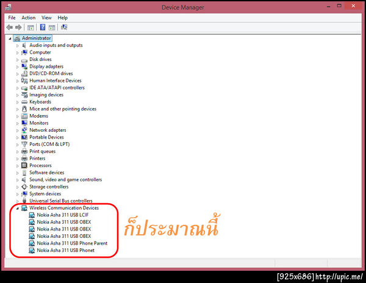Click the Software devices icon

[24, 173]
